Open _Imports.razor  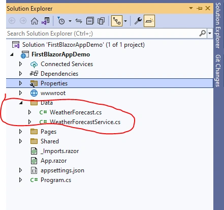[x=60, y=151]
